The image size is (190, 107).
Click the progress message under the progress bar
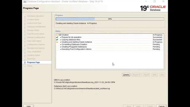pos(76,23)
